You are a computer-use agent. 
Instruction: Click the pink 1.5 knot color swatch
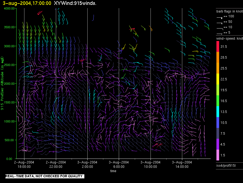pos(218,155)
